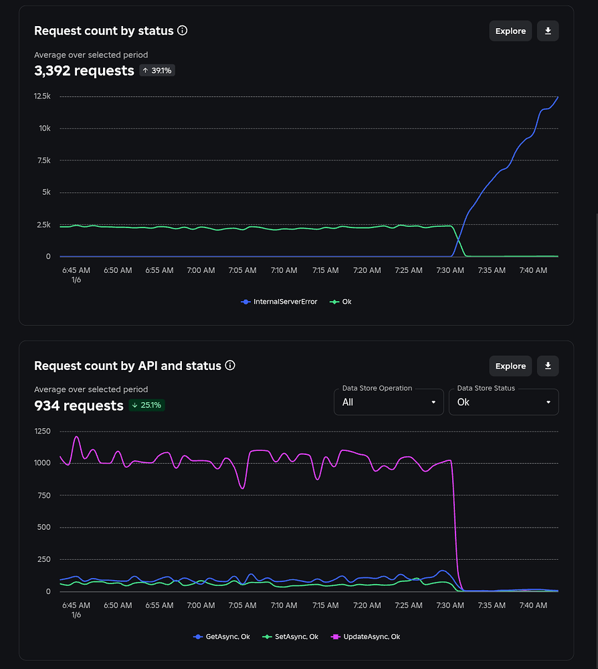Open the Data Store Operation dropdown
The width and height of the screenshot is (598, 669).
coord(389,402)
